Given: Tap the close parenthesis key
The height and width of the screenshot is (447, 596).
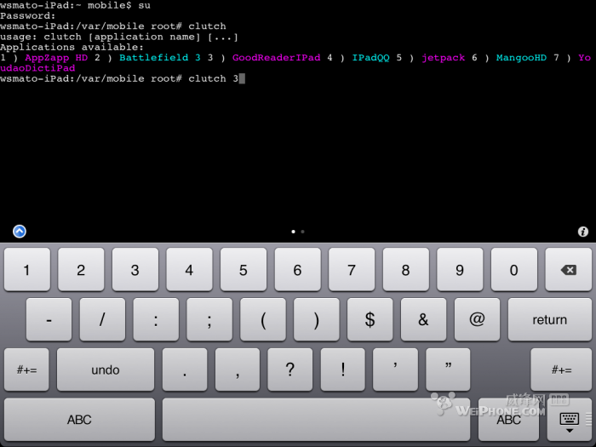Looking at the screenshot, I should point(317,319).
